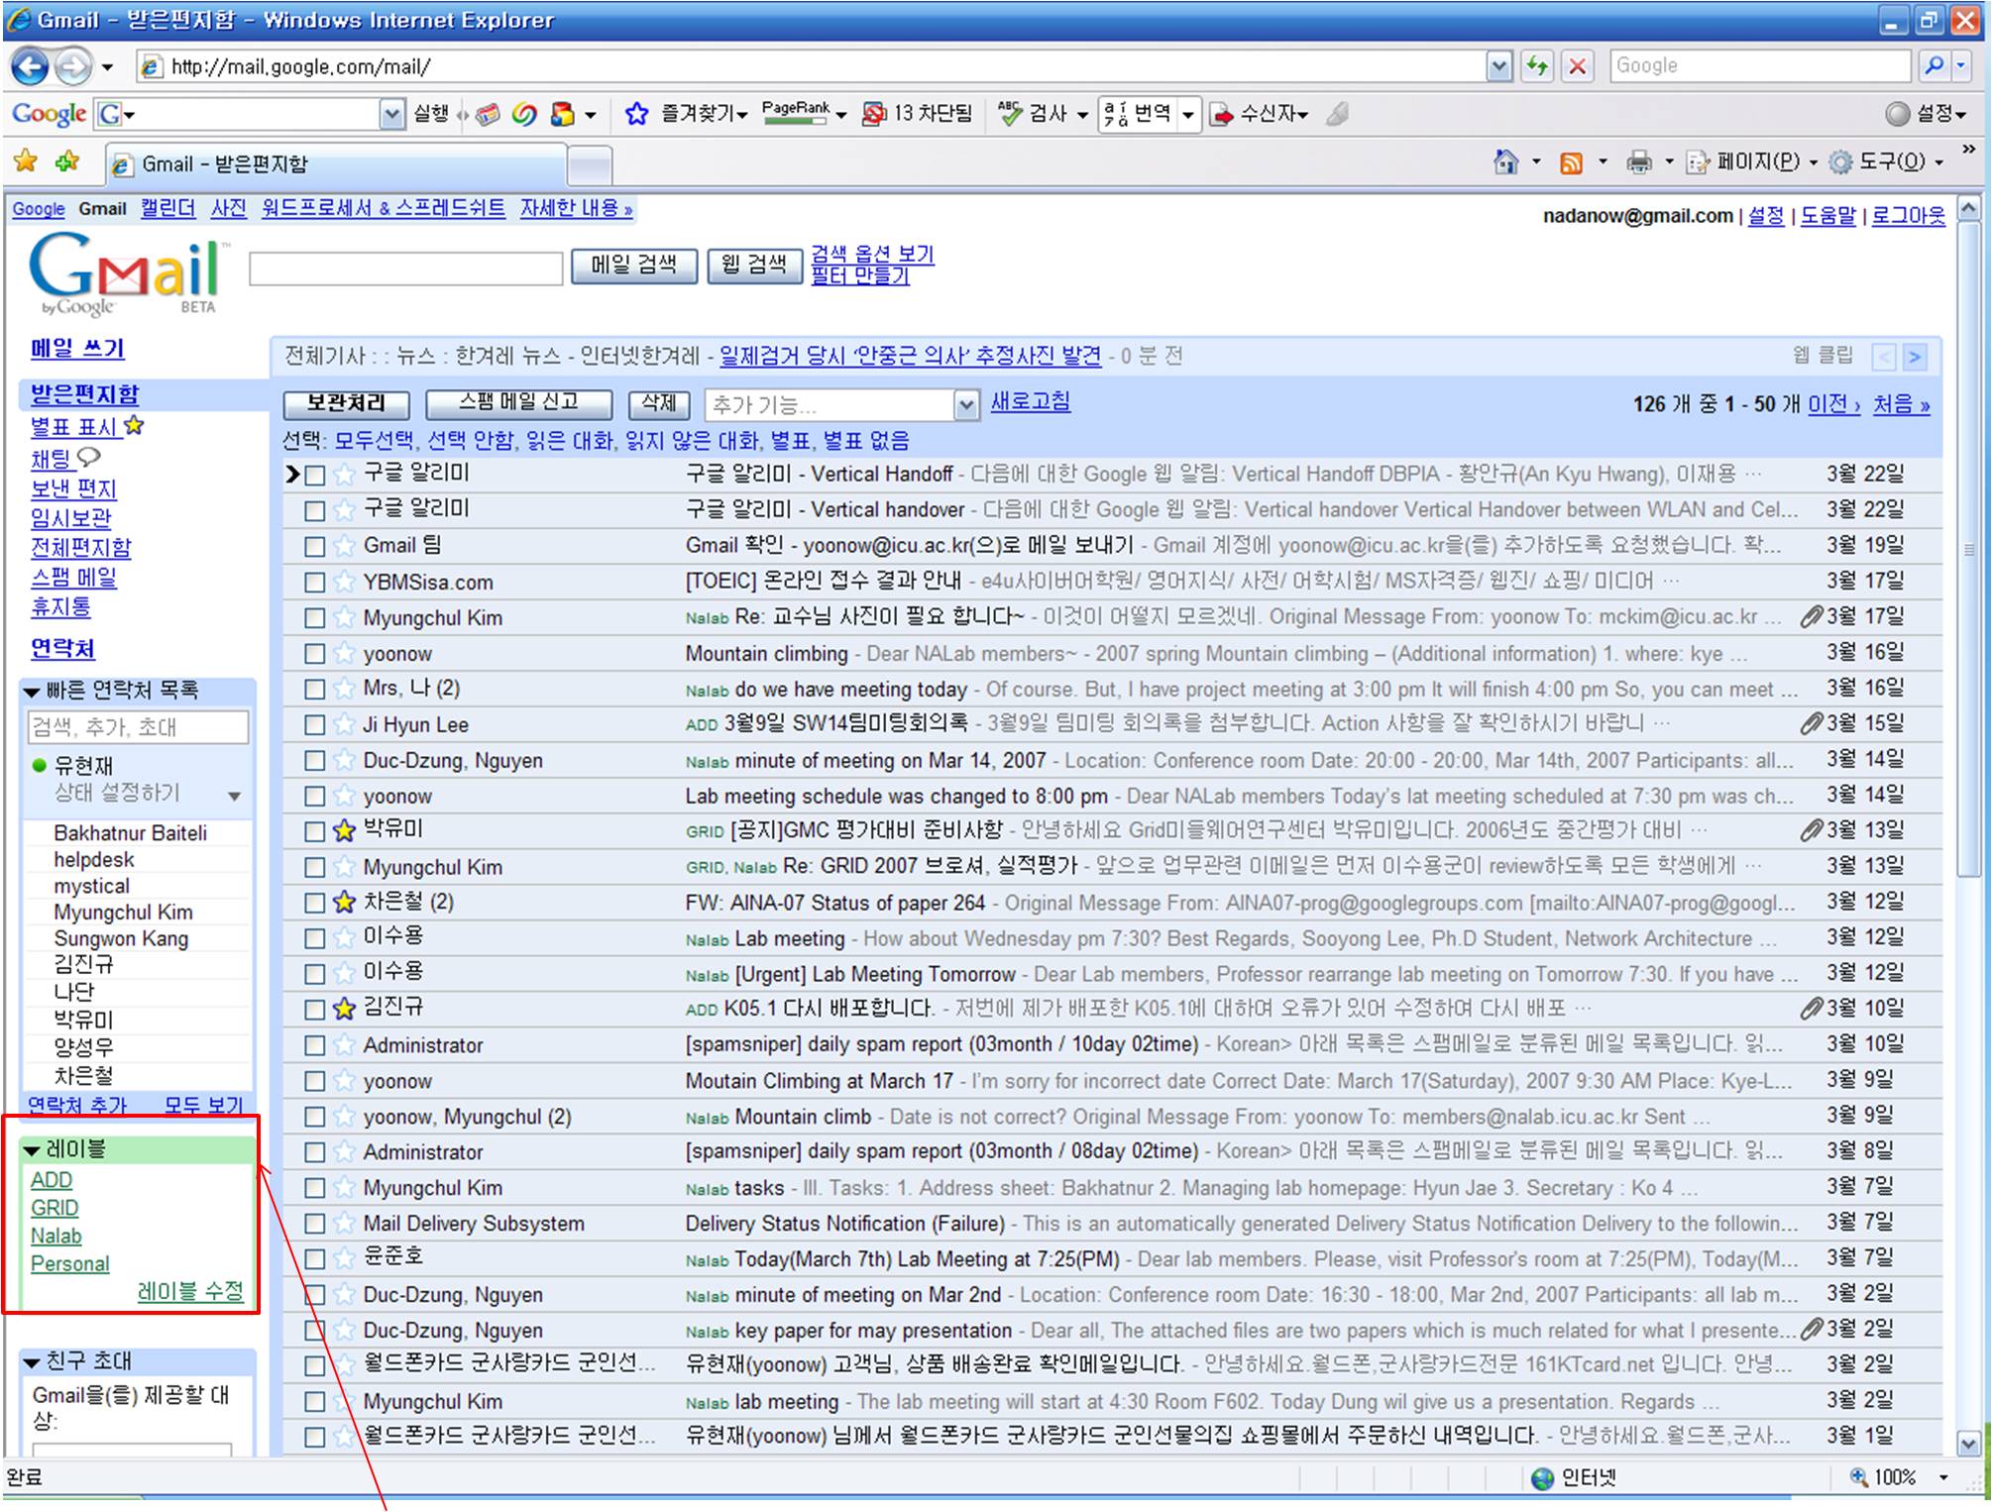Click the search magnifier icon in IE search box
The height and width of the screenshot is (1512, 1992).
(1934, 65)
